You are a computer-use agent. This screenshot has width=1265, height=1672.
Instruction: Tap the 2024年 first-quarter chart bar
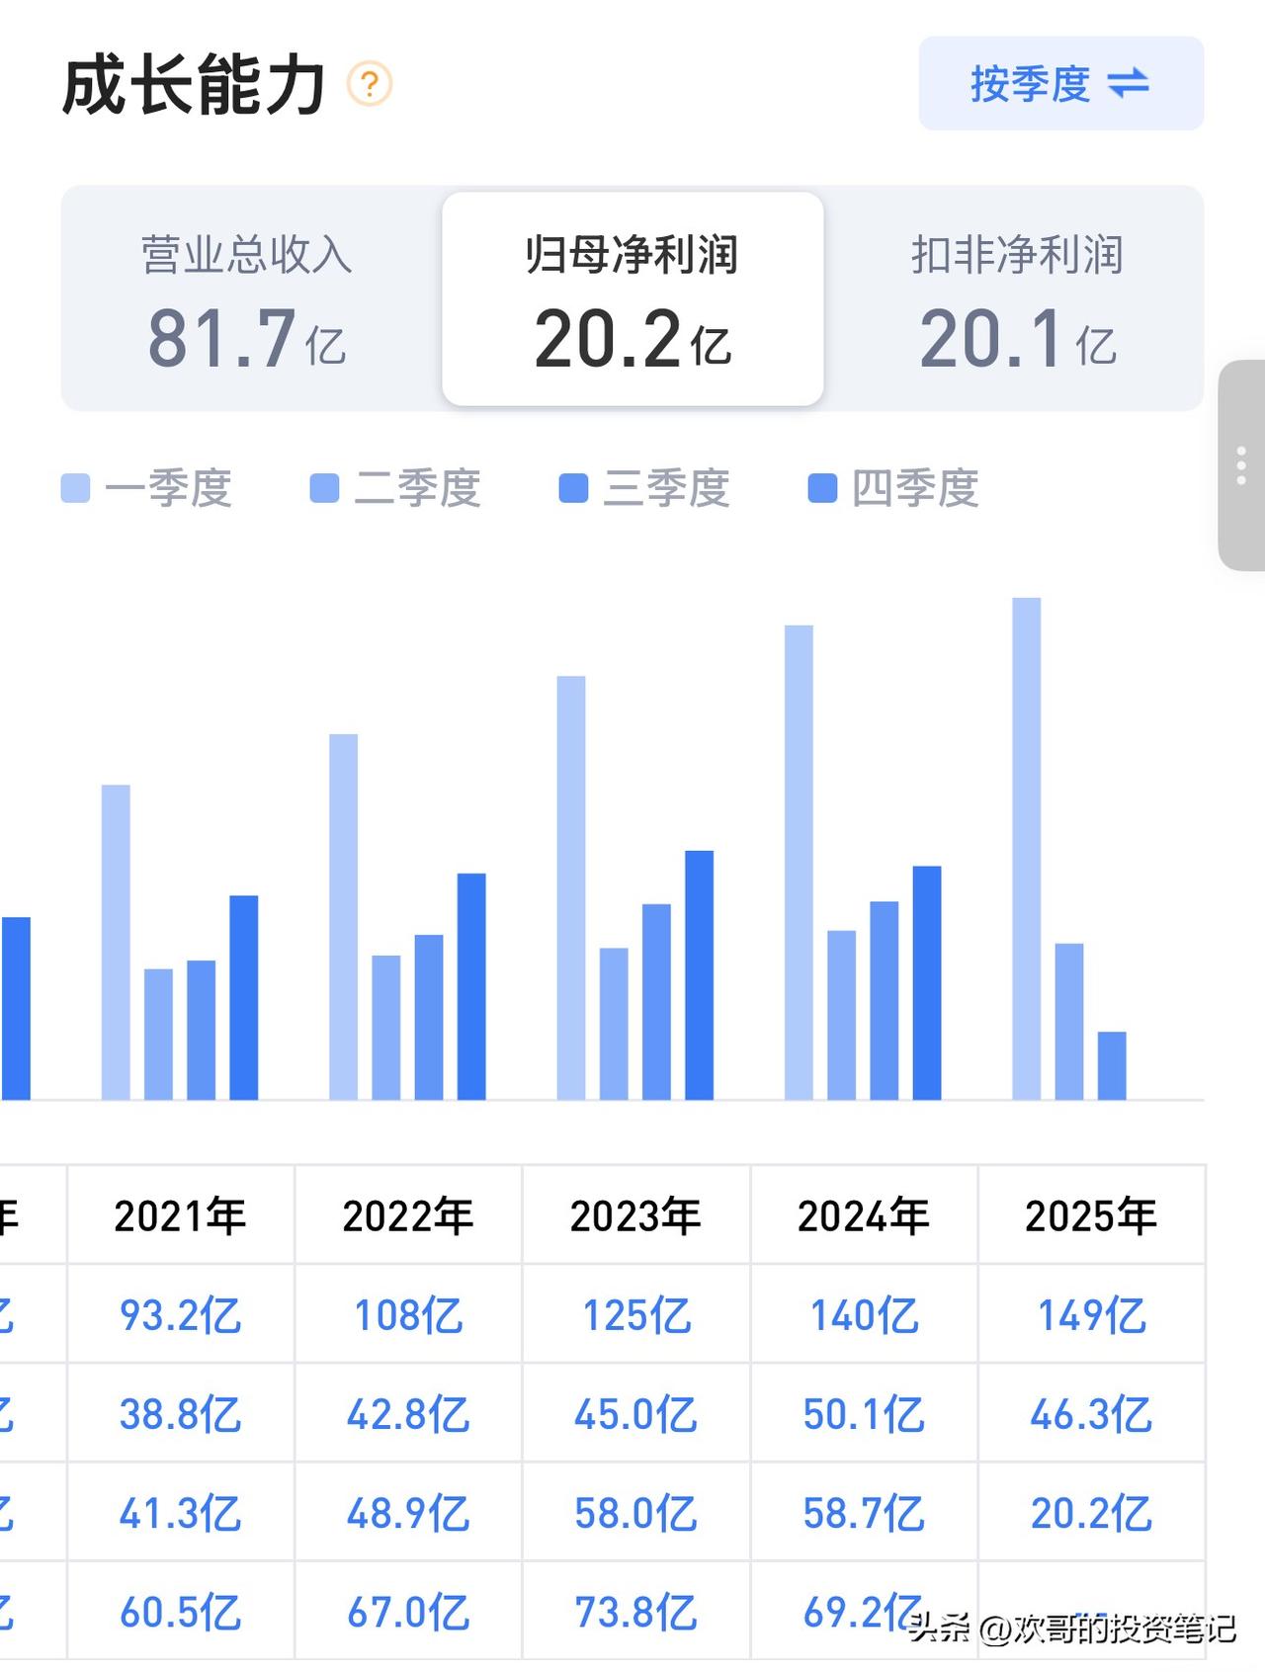799,863
